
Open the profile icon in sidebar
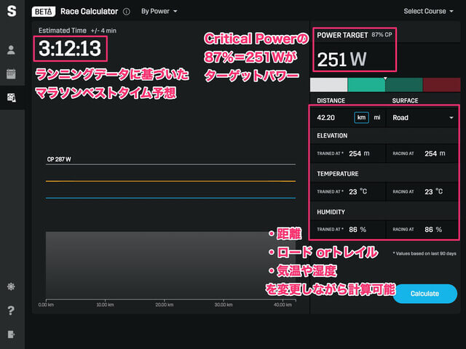(x=12, y=50)
